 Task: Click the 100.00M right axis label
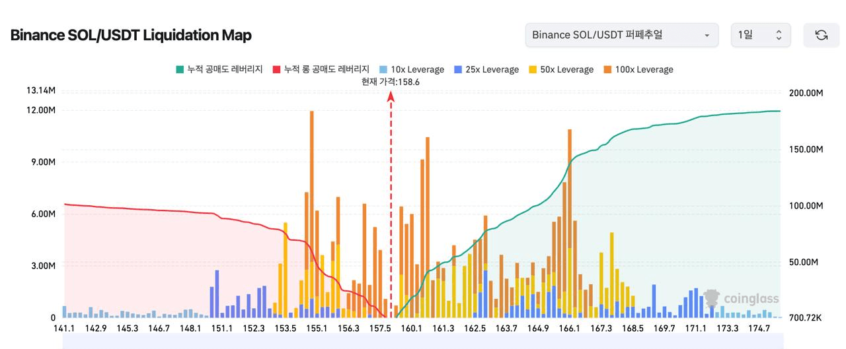806,206
